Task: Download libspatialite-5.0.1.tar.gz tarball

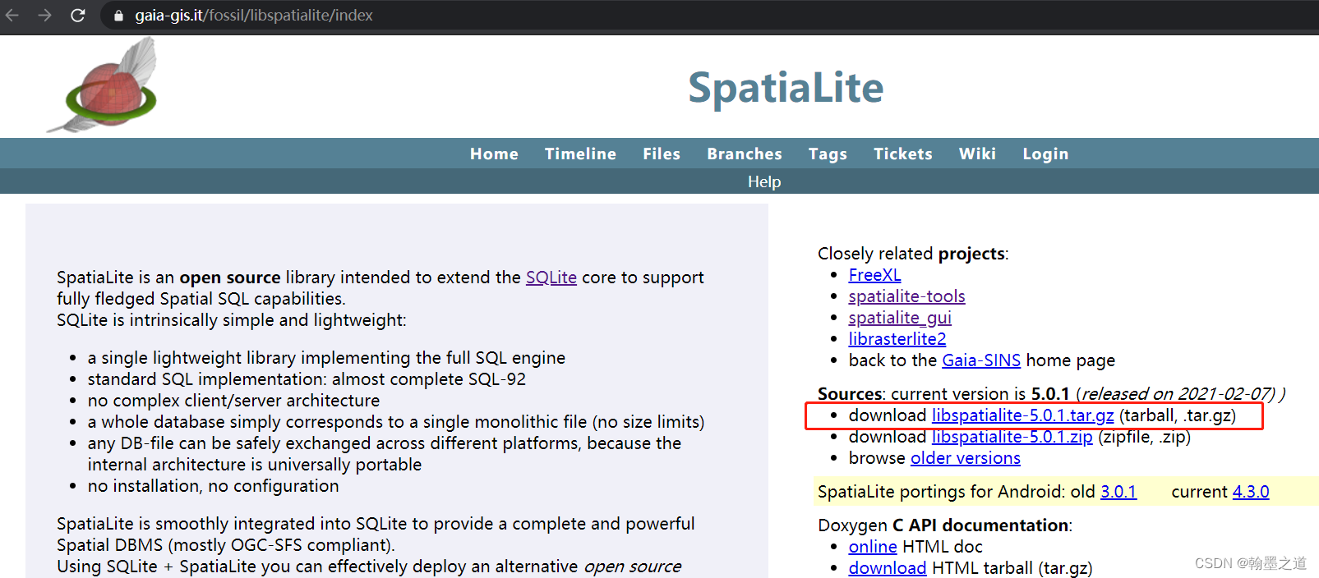Action: [1022, 415]
